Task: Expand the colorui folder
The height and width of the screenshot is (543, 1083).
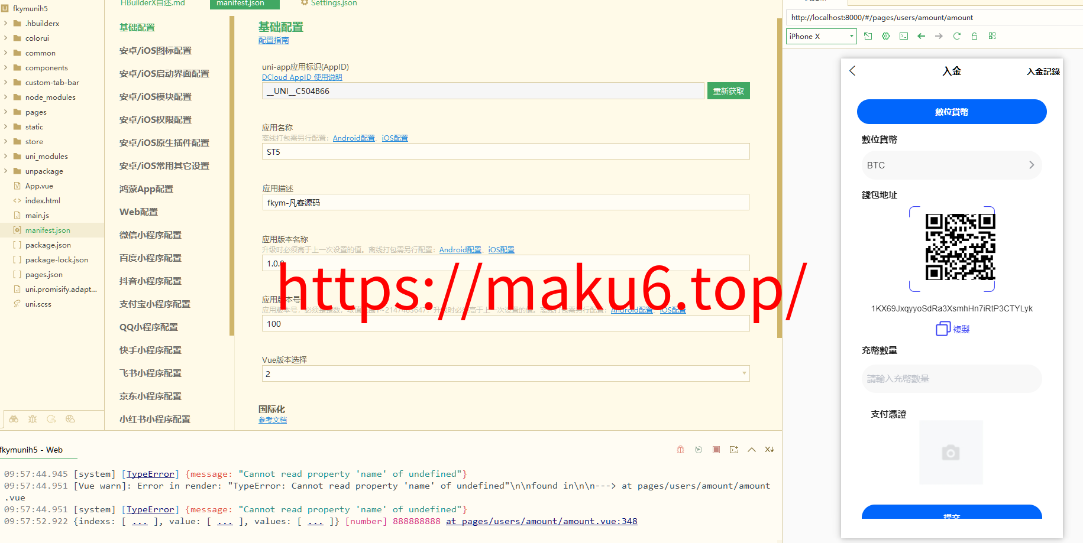Action: tap(6, 38)
